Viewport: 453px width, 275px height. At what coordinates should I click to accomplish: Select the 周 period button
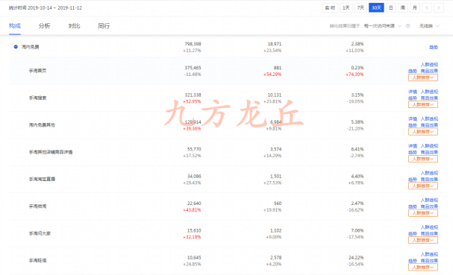(x=403, y=7)
